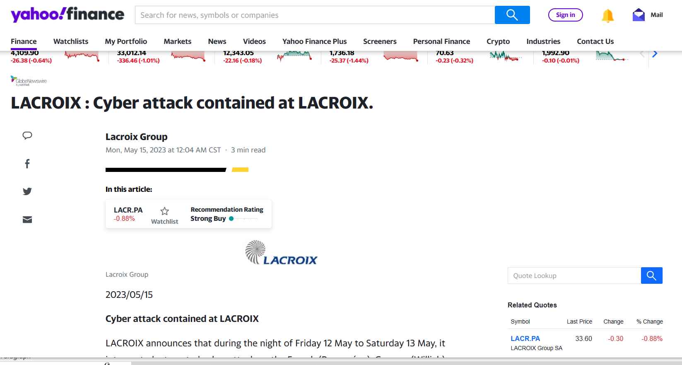Open comments via speech bubble icon
The image size is (682, 365).
pyautogui.click(x=27, y=135)
